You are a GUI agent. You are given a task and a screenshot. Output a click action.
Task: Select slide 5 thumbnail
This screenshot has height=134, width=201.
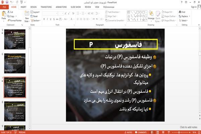[15, 39]
